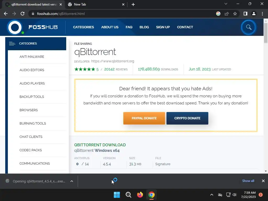Screen dimensions: 268x201
Task: Bookmark this page with the star icon
Action: click(235, 14)
